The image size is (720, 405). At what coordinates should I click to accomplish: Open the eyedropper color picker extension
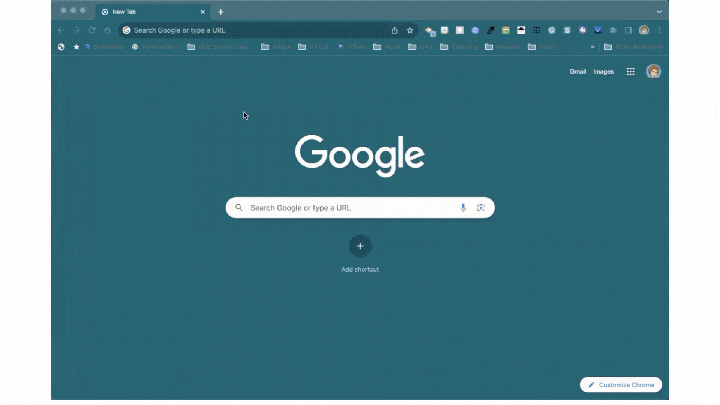[x=490, y=30]
